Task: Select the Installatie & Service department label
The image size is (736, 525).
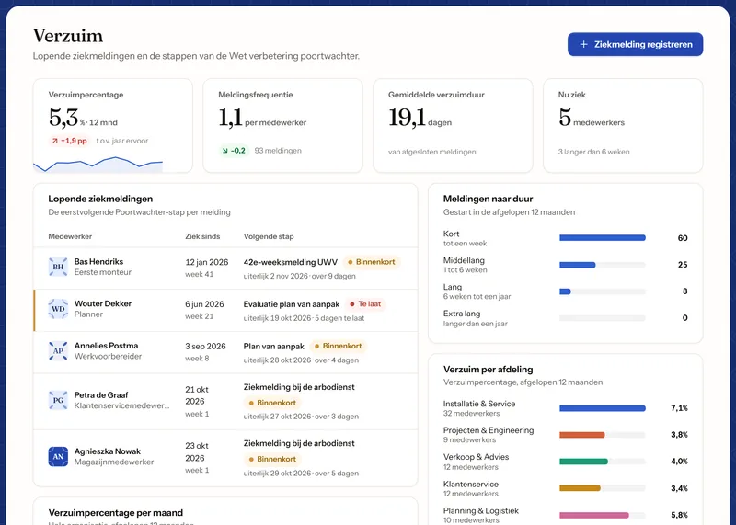Action: [x=479, y=404]
